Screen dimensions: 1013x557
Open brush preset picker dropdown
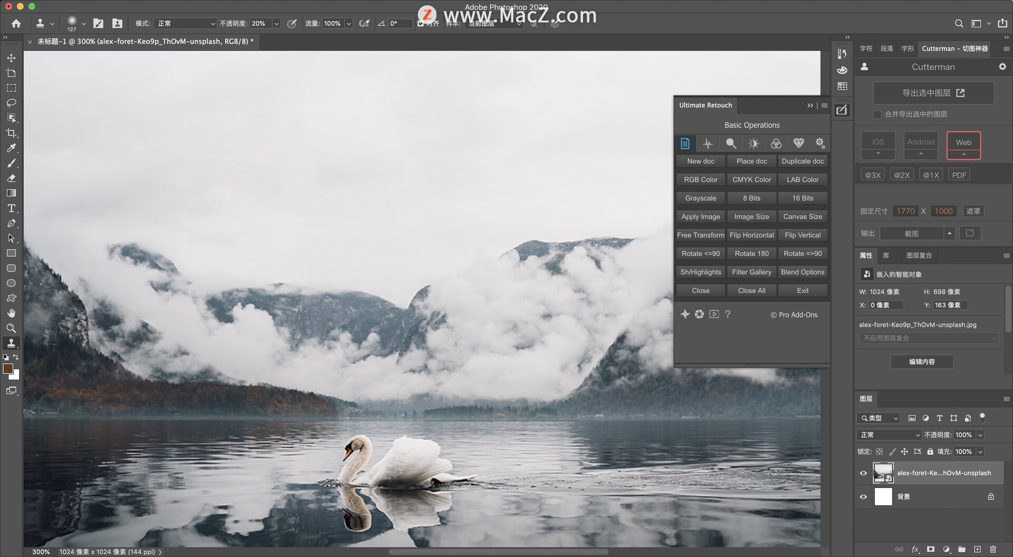click(83, 23)
